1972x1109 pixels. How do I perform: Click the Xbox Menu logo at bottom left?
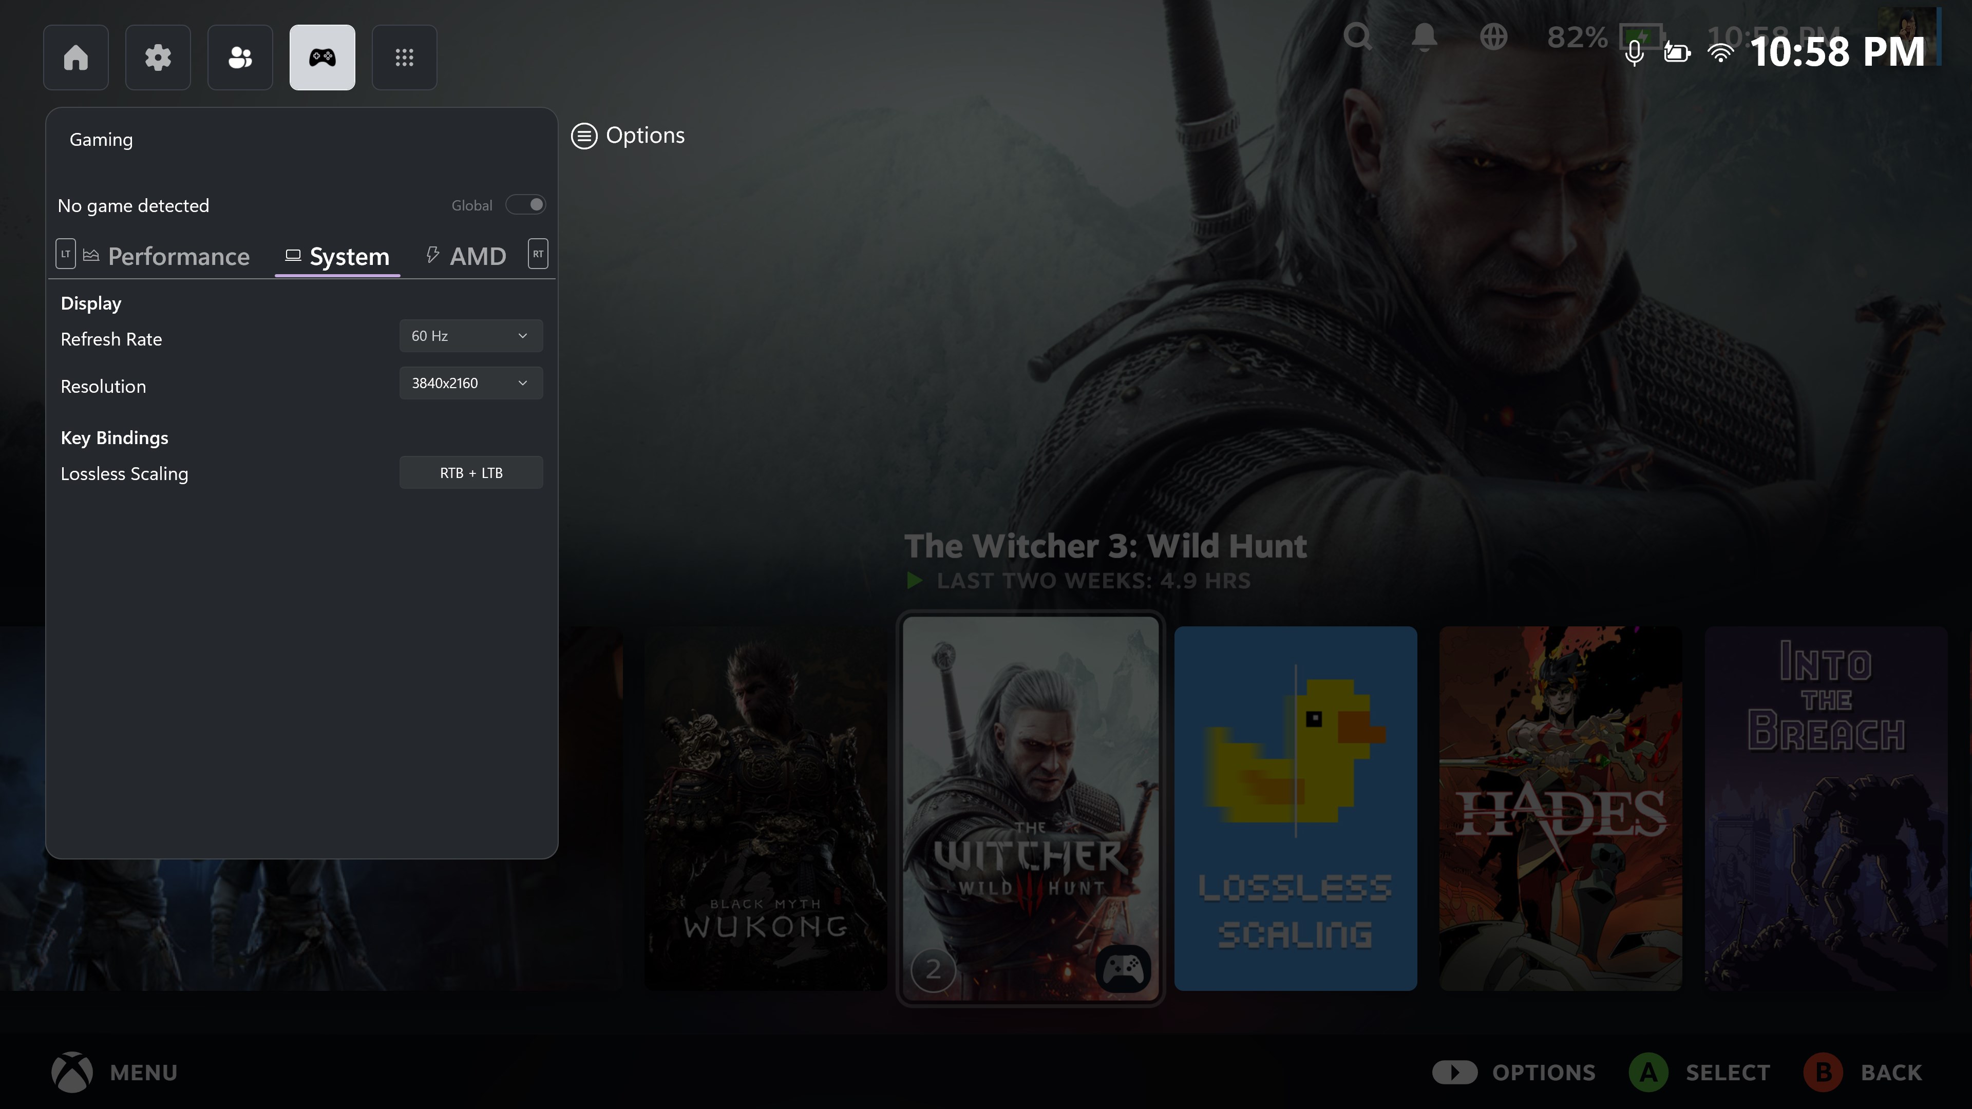coord(72,1072)
